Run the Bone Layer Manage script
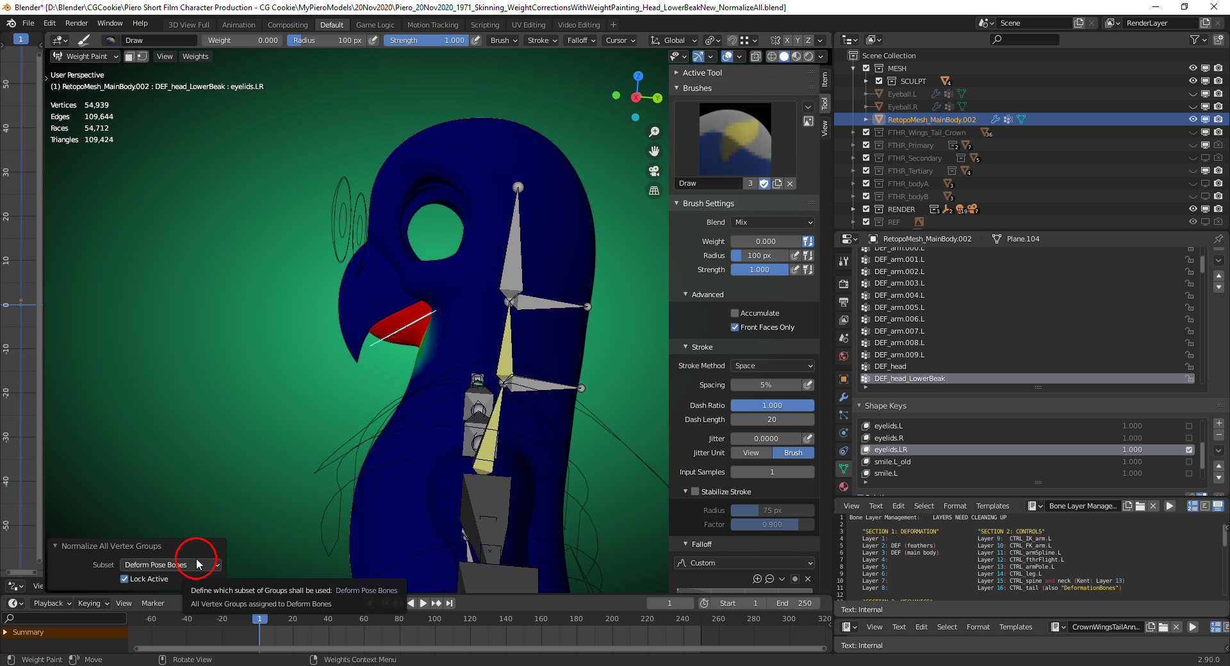 [x=1170, y=506]
